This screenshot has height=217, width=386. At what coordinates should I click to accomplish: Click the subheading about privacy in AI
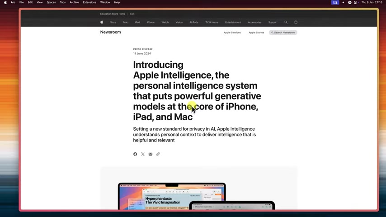[x=194, y=134]
